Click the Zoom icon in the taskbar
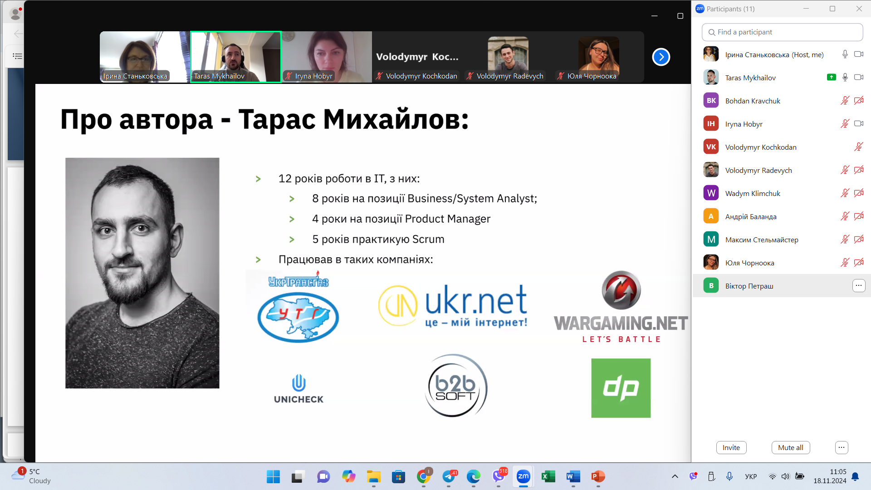 [523, 476]
